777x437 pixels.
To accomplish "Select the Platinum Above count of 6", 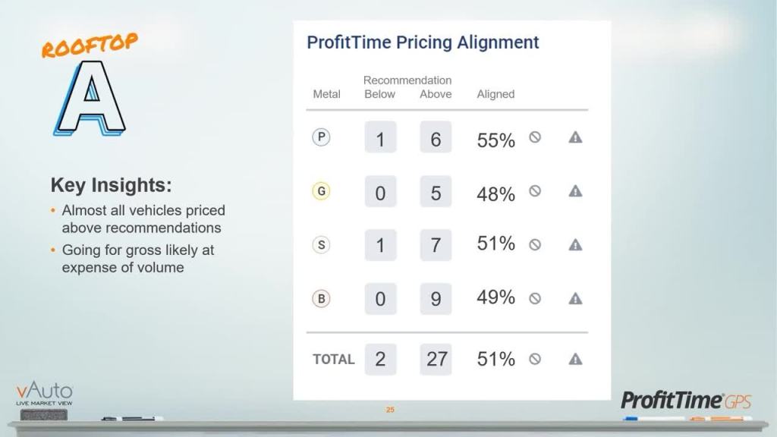I will [x=436, y=137].
